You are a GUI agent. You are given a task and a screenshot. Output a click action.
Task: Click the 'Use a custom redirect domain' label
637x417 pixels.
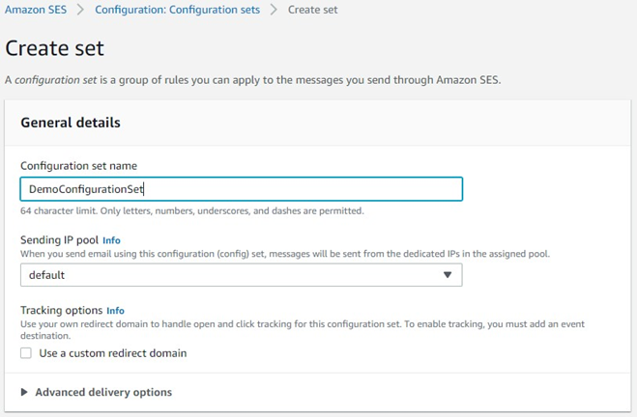[112, 353]
